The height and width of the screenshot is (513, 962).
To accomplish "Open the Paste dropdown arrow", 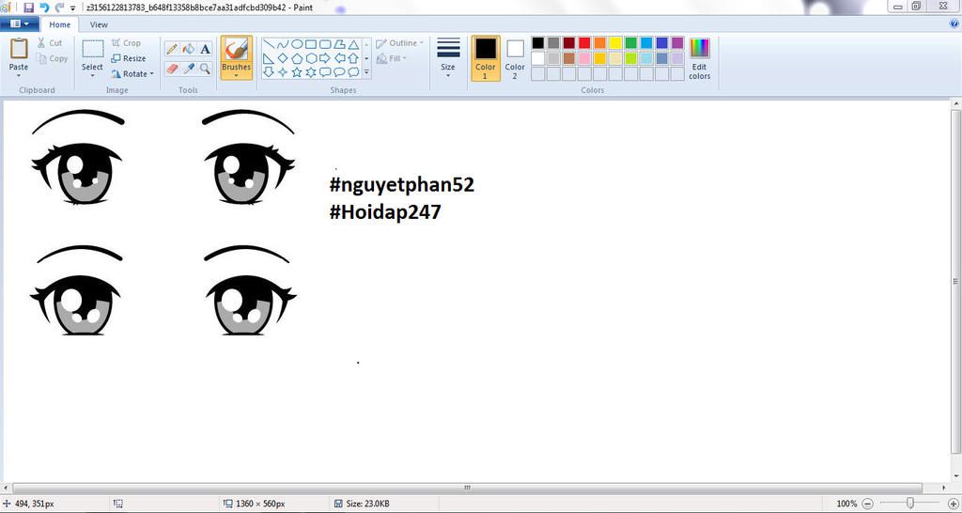I will coord(19,76).
